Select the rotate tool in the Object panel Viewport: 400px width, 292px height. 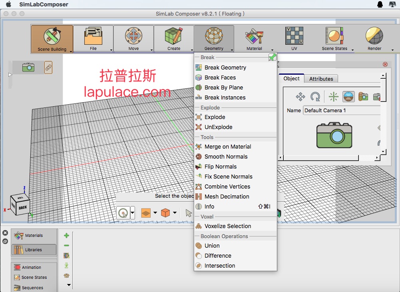315,96
